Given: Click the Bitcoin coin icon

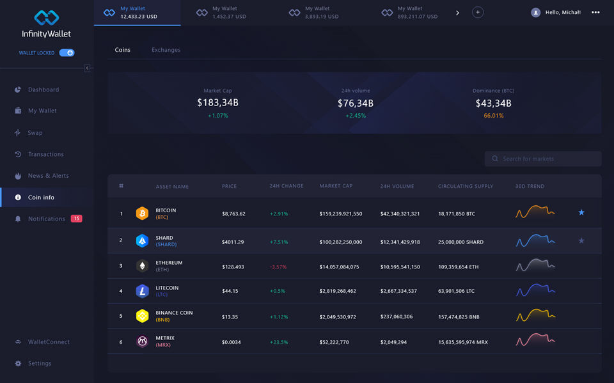Looking at the screenshot, I should (142, 214).
